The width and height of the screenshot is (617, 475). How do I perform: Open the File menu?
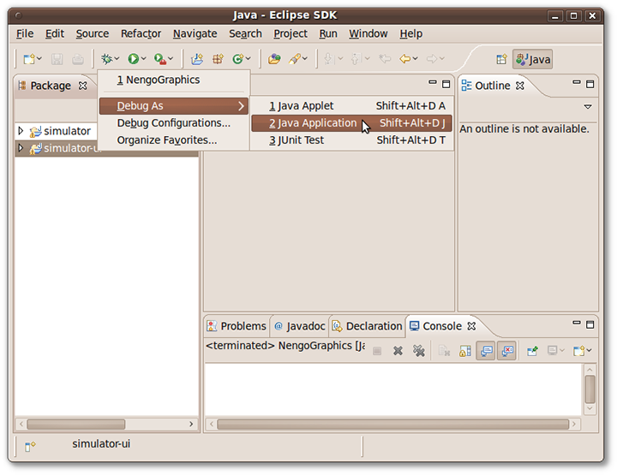click(x=25, y=33)
